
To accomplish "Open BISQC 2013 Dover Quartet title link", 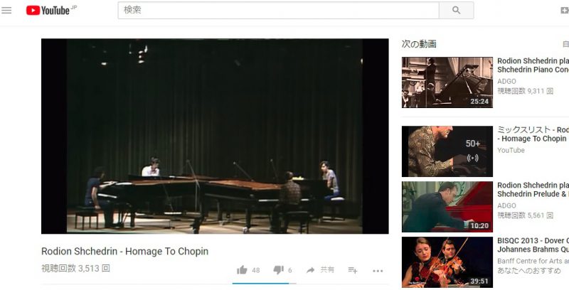I will tap(533, 245).
